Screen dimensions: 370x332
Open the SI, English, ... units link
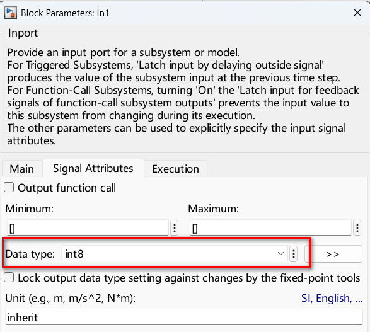click(x=332, y=298)
